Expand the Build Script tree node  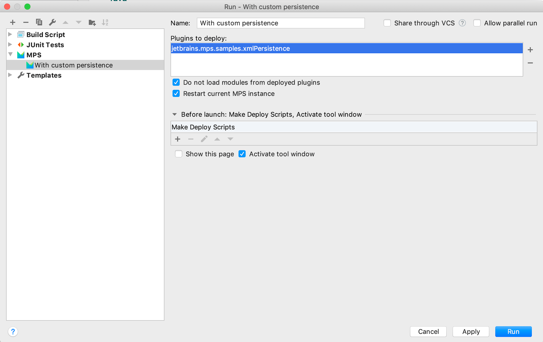click(x=10, y=34)
